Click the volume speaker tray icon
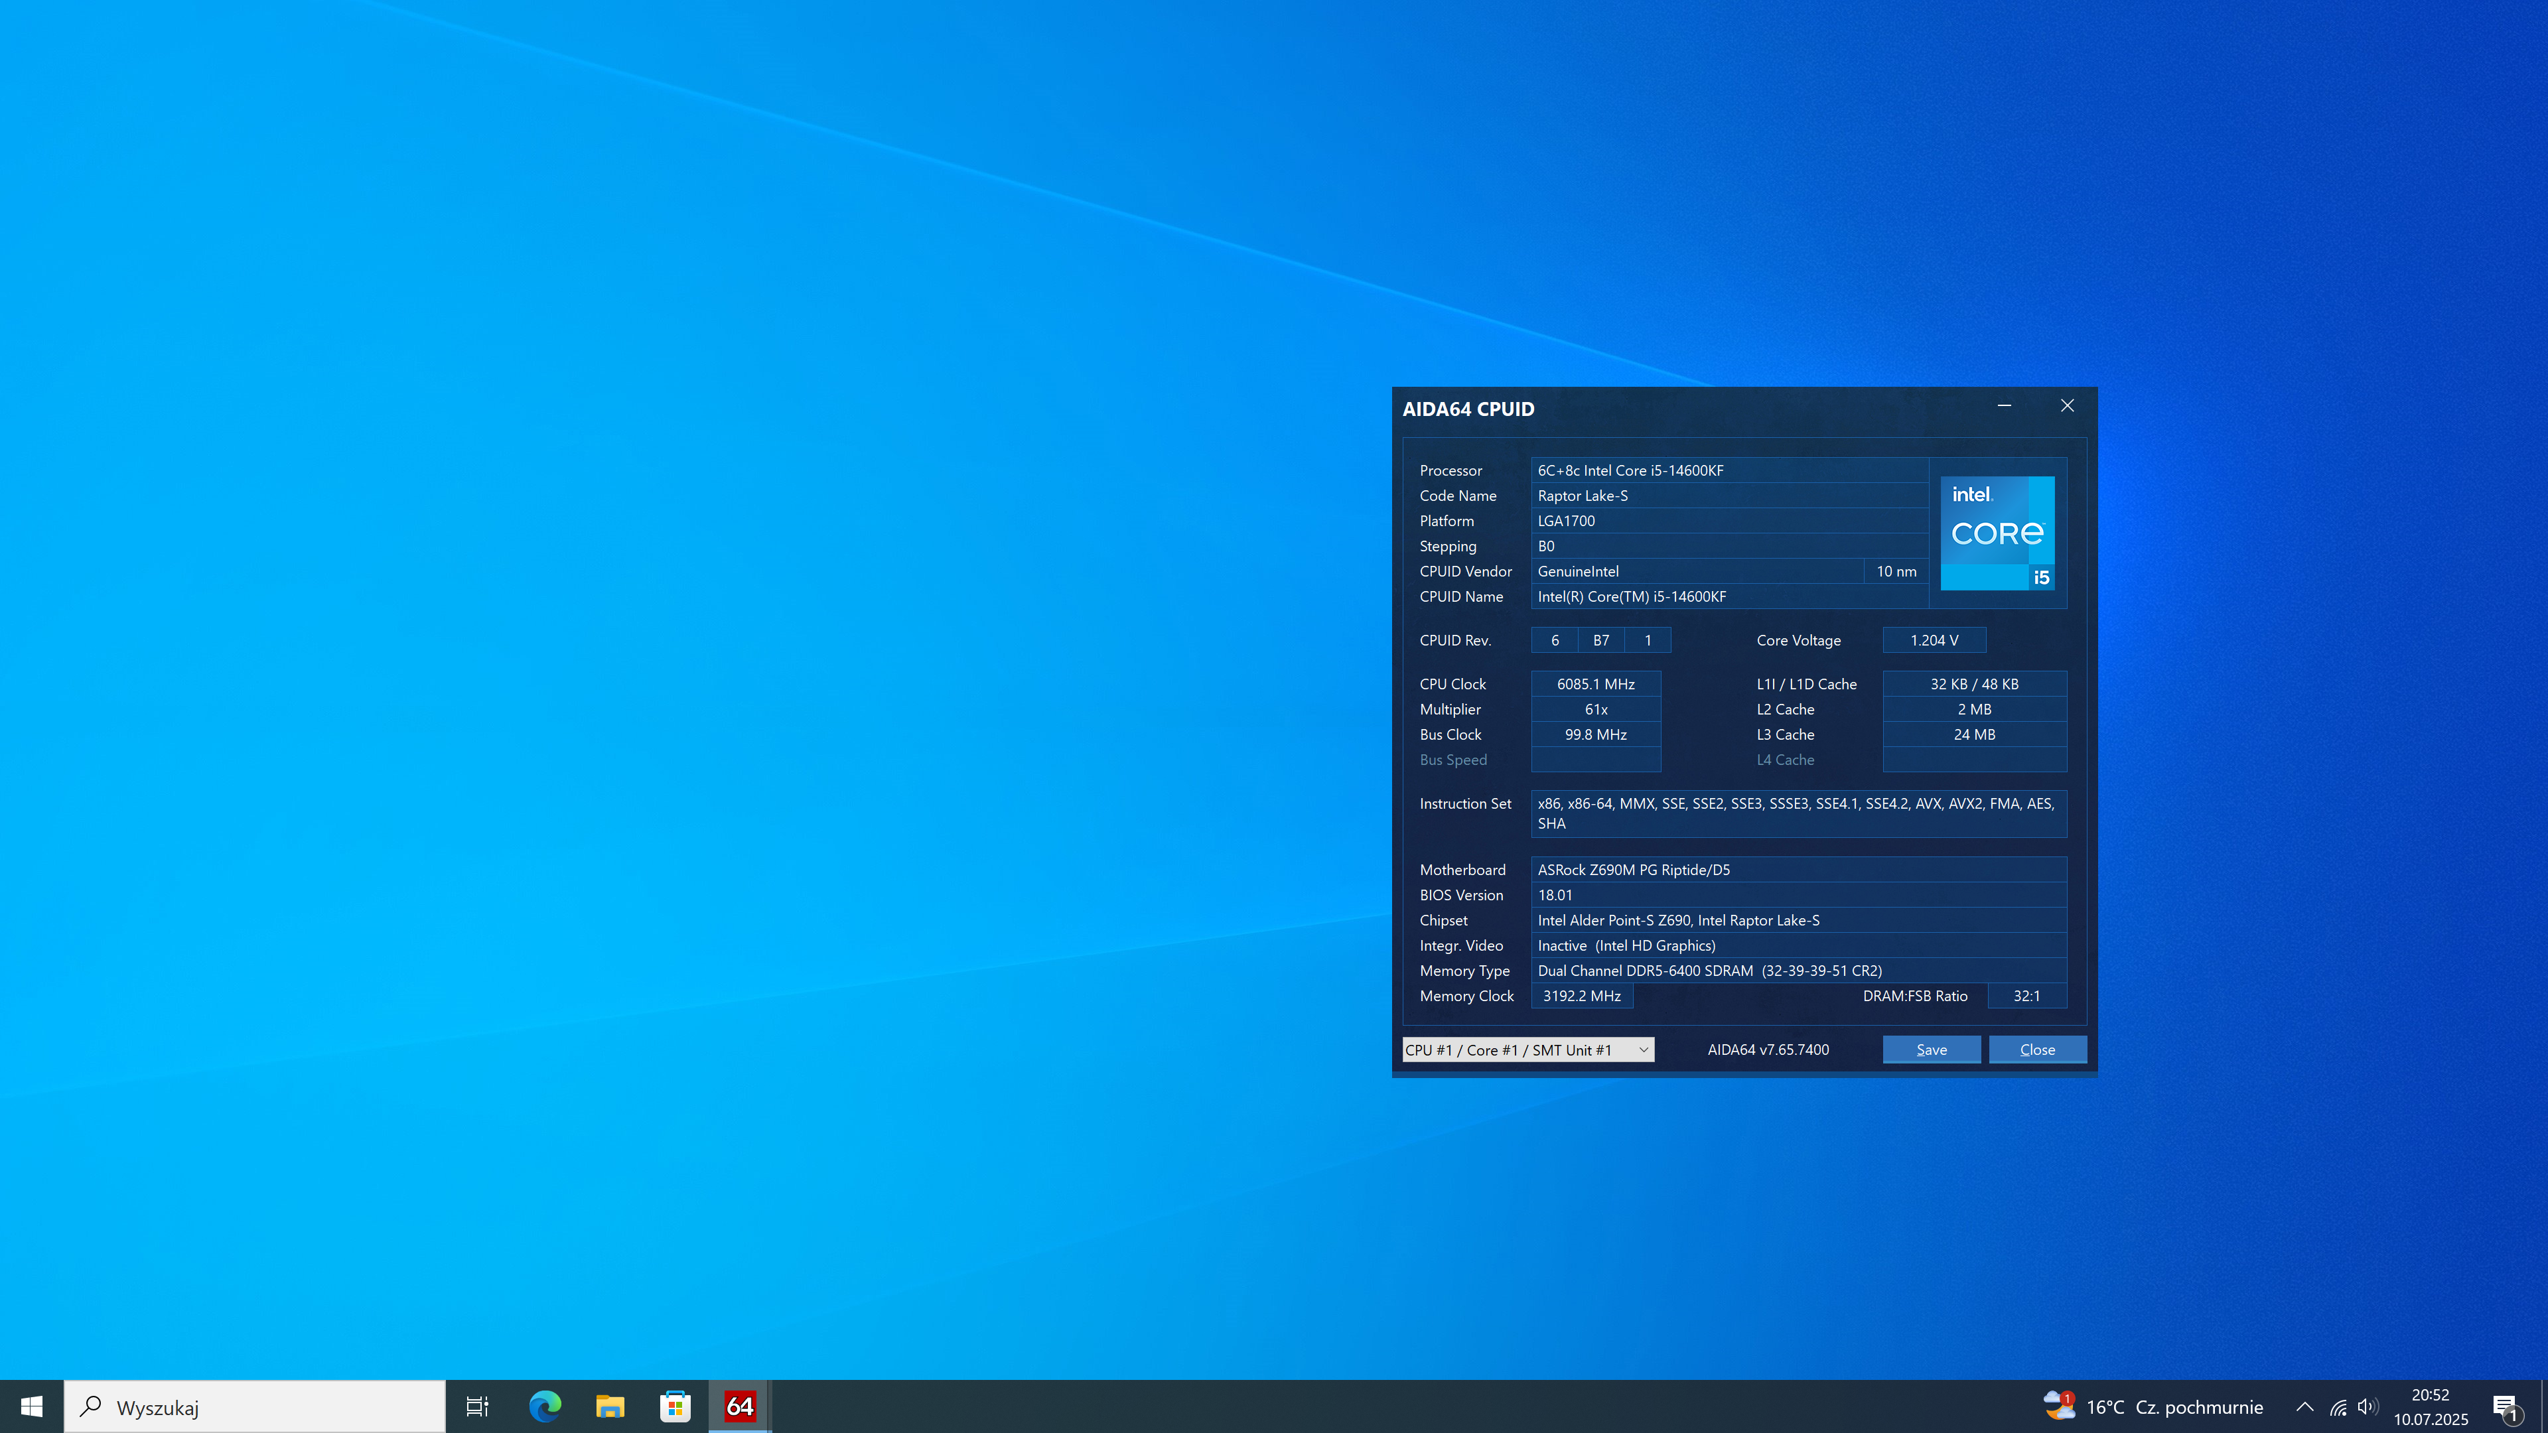Image resolution: width=2548 pixels, height=1433 pixels. [2367, 1406]
